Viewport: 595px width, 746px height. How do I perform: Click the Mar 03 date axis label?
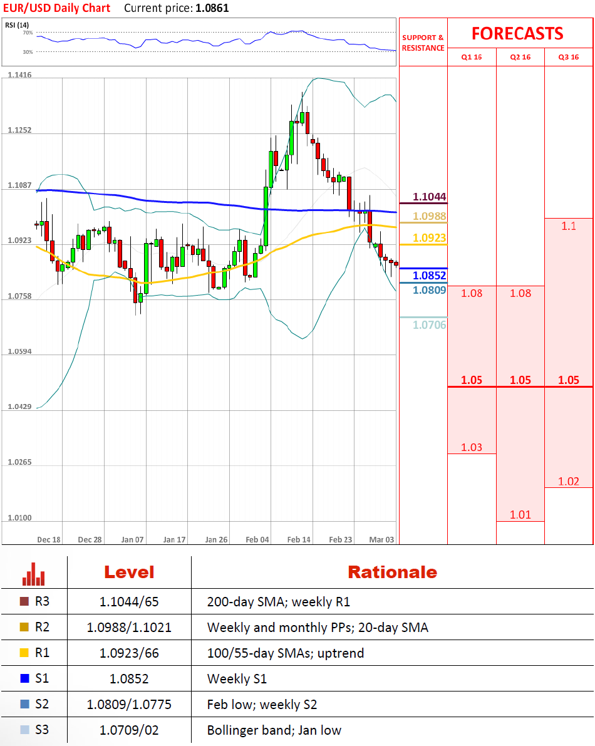(x=381, y=539)
